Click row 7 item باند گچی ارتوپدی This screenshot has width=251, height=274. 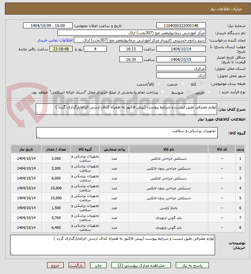click(x=169, y=218)
